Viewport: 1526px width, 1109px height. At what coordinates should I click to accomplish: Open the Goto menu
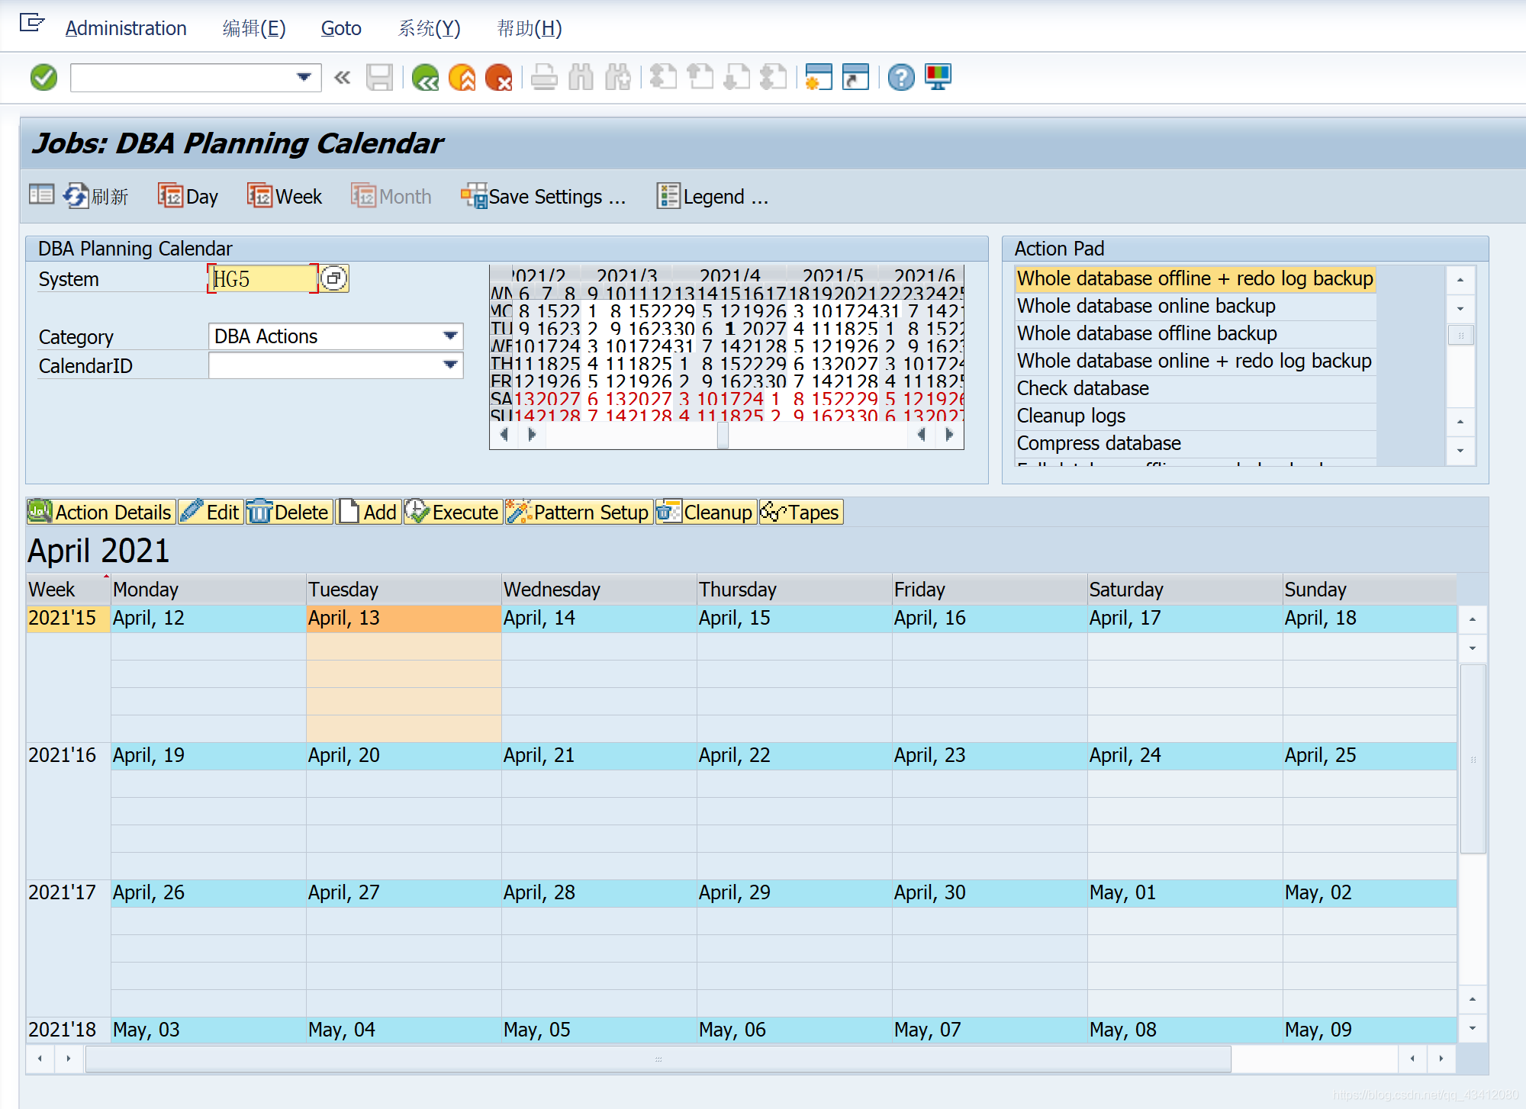point(340,28)
